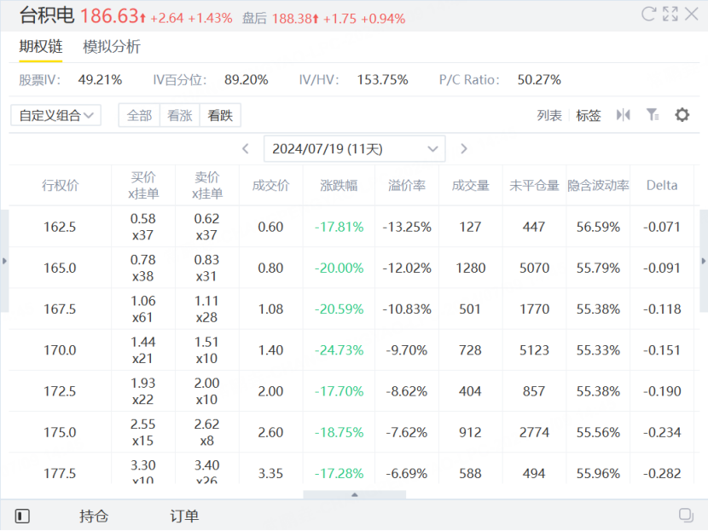Select the 看涨 option filter
Viewport: 708px width, 531px height.
point(180,116)
